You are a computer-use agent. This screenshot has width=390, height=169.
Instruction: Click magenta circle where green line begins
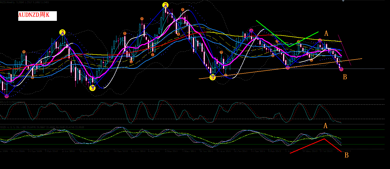pyautogui.click(x=251, y=30)
